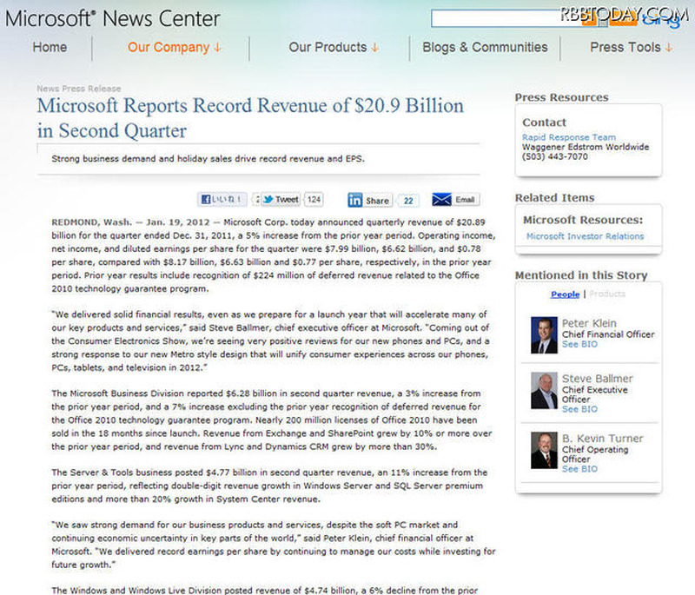Expand the Our Company dropdown menu
This screenshot has width=695, height=595.
click(x=174, y=47)
